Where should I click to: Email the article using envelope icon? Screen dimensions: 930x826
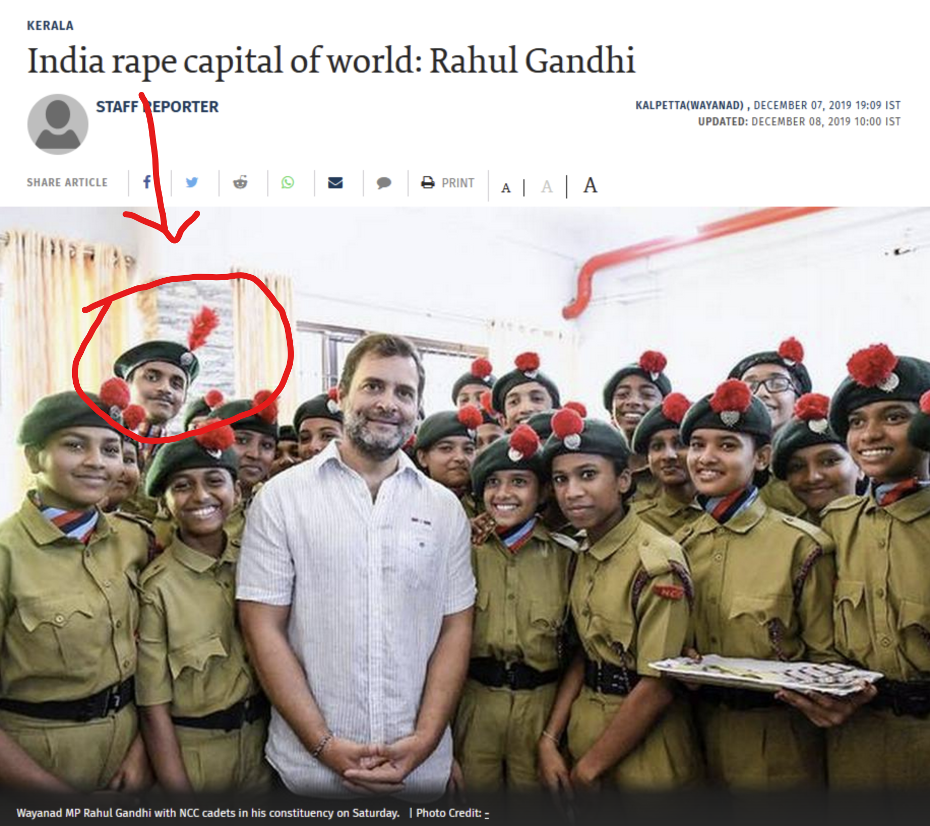coord(335,183)
